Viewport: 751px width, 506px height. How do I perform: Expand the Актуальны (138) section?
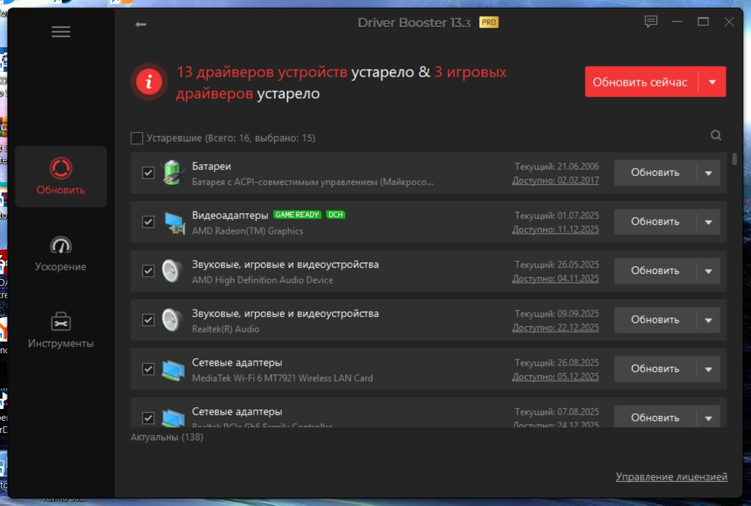click(167, 437)
